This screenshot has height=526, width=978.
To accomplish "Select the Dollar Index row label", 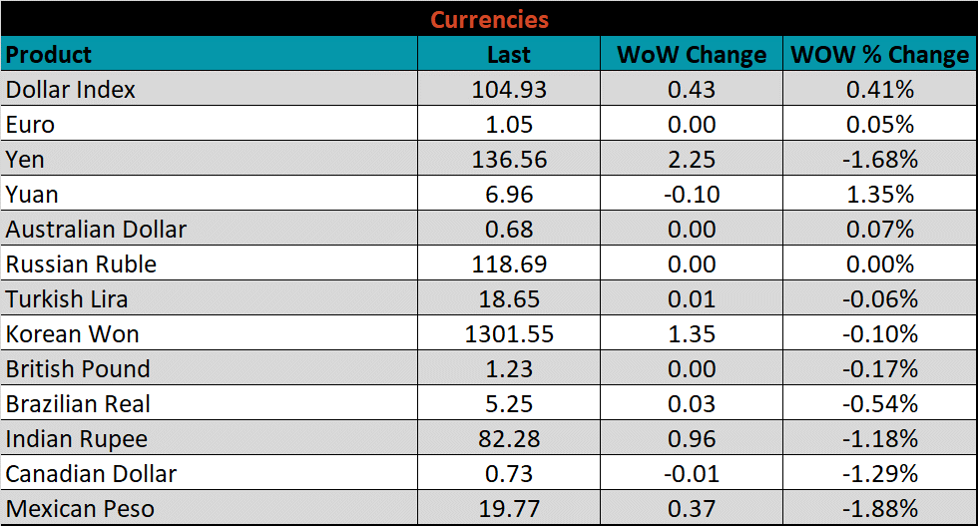I will pos(71,89).
